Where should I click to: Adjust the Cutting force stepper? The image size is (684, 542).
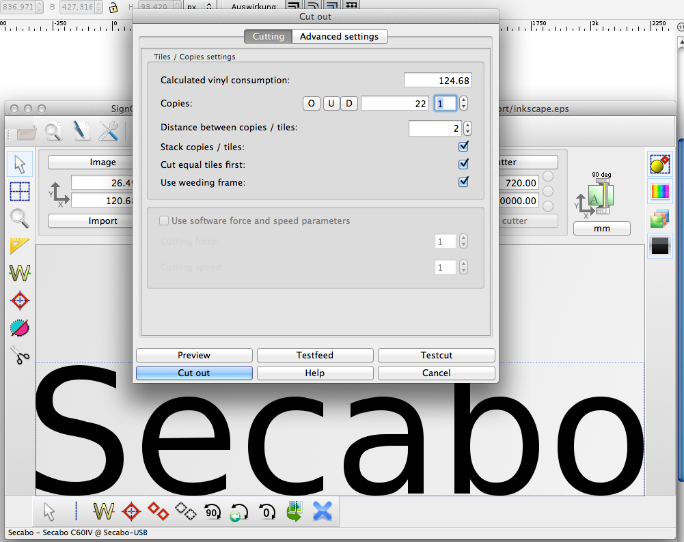click(x=463, y=241)
